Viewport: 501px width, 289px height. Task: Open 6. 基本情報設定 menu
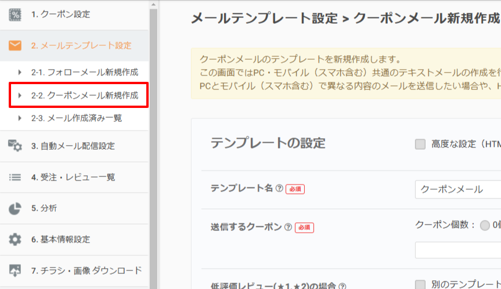click(74, 240)
